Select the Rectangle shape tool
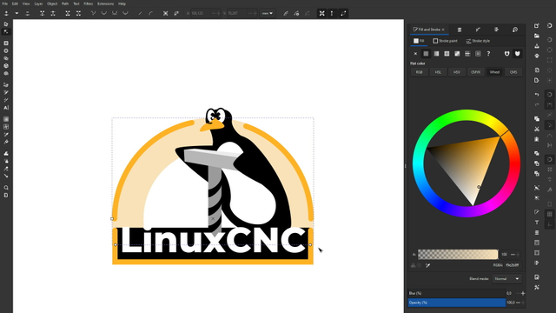Image resolution: width=556 pixels, height=313 pixels. click(x=6, y=43)
